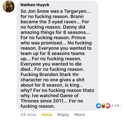
Task: Click the laughing Haha reaction emoji icon
Action: click(x=103, y=106)
